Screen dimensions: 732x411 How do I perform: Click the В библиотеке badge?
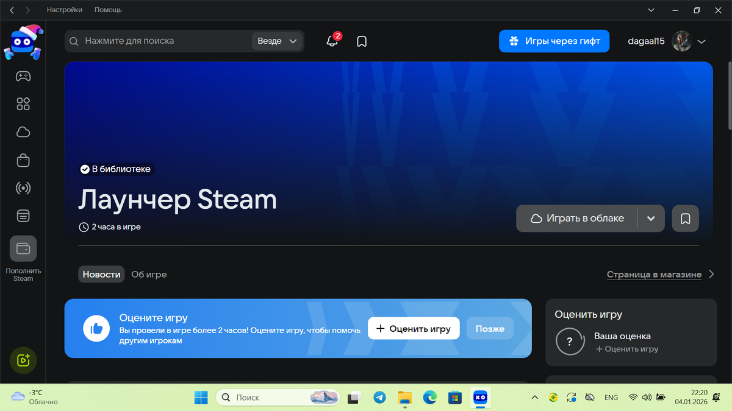coord(116,169)
